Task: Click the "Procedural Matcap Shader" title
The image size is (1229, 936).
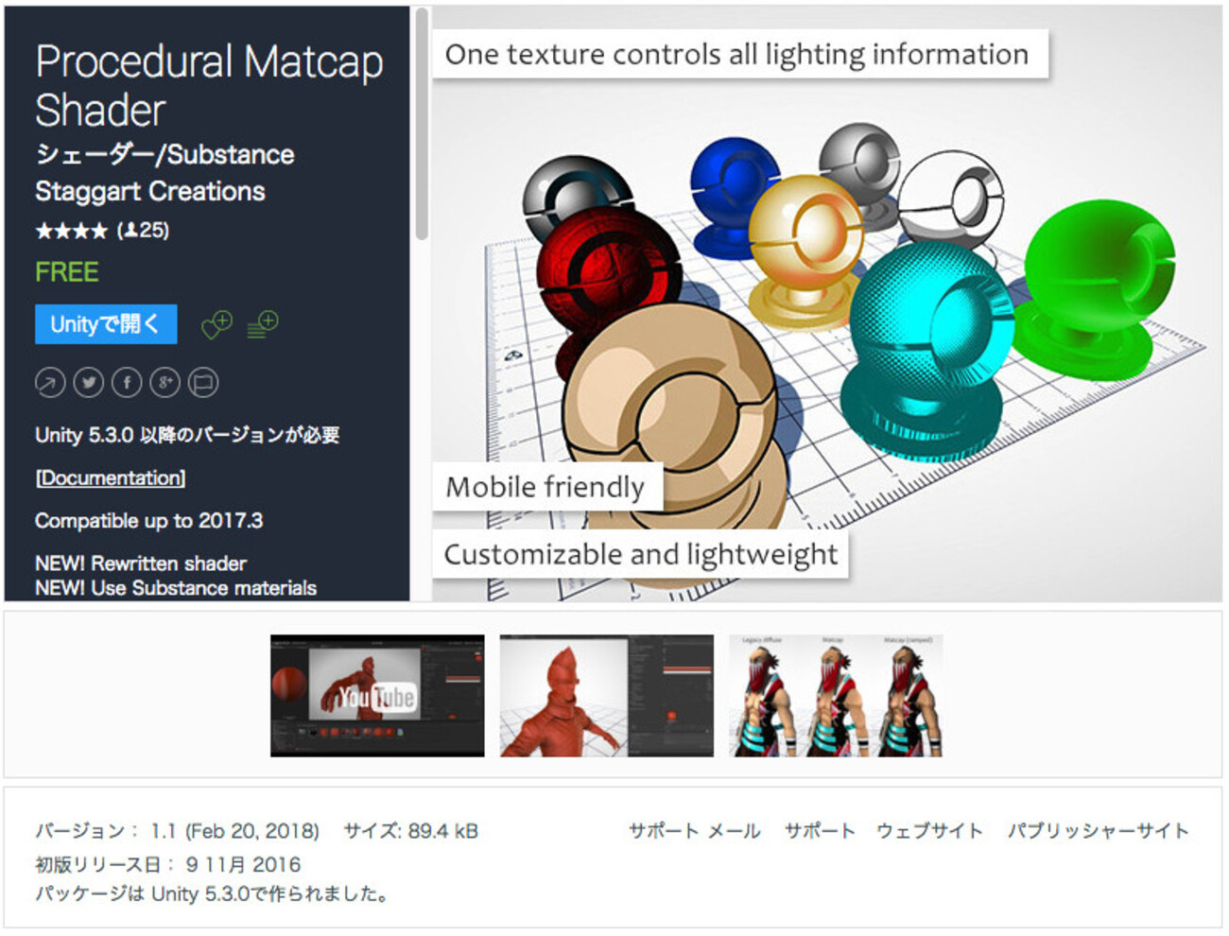Action: tap(209, 85)
